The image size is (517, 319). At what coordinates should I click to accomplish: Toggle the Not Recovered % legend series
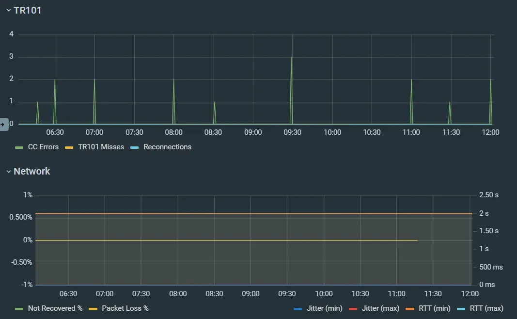pyautogui.click(x=55, y=308)
